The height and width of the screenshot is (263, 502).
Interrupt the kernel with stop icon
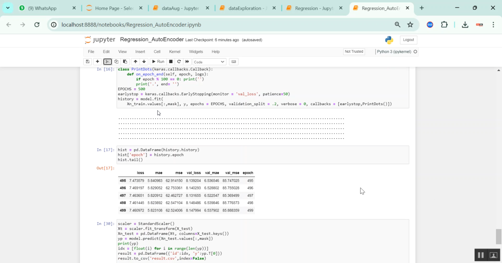point(171,62)
